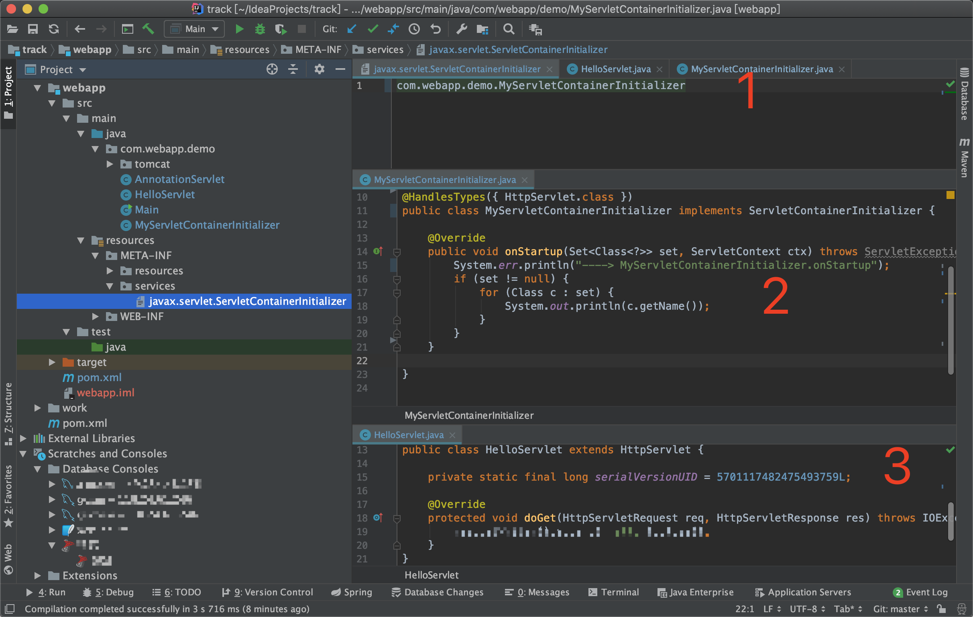The width and height of the screenshot is (973, 617).
Task: Open Git show history clock icon
Action: point(414,29)
